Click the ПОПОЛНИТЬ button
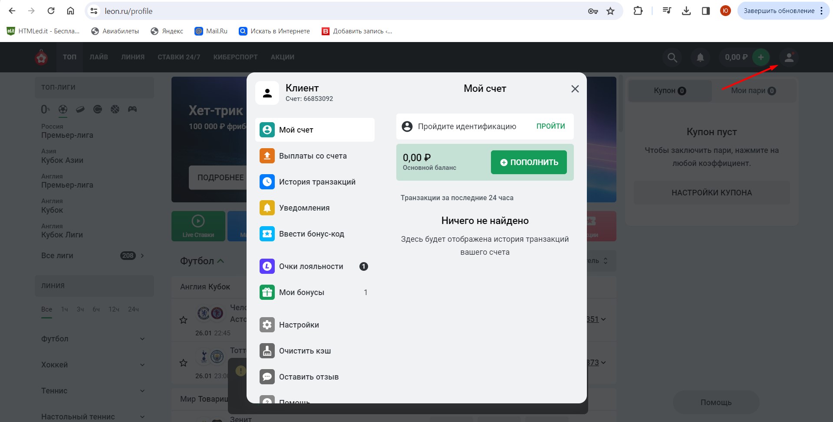 click(529, 162)
